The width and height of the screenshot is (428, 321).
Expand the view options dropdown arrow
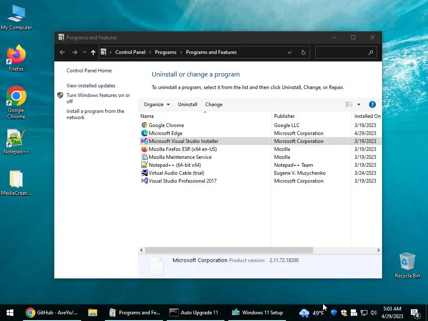359,104
